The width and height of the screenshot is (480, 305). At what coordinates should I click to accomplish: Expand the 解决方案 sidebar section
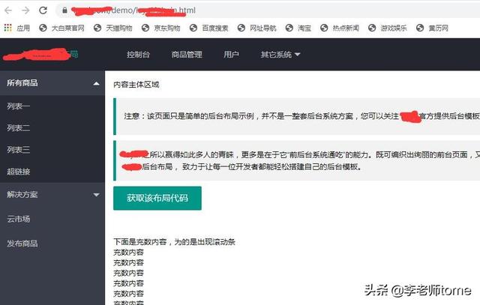pos(52,195)
